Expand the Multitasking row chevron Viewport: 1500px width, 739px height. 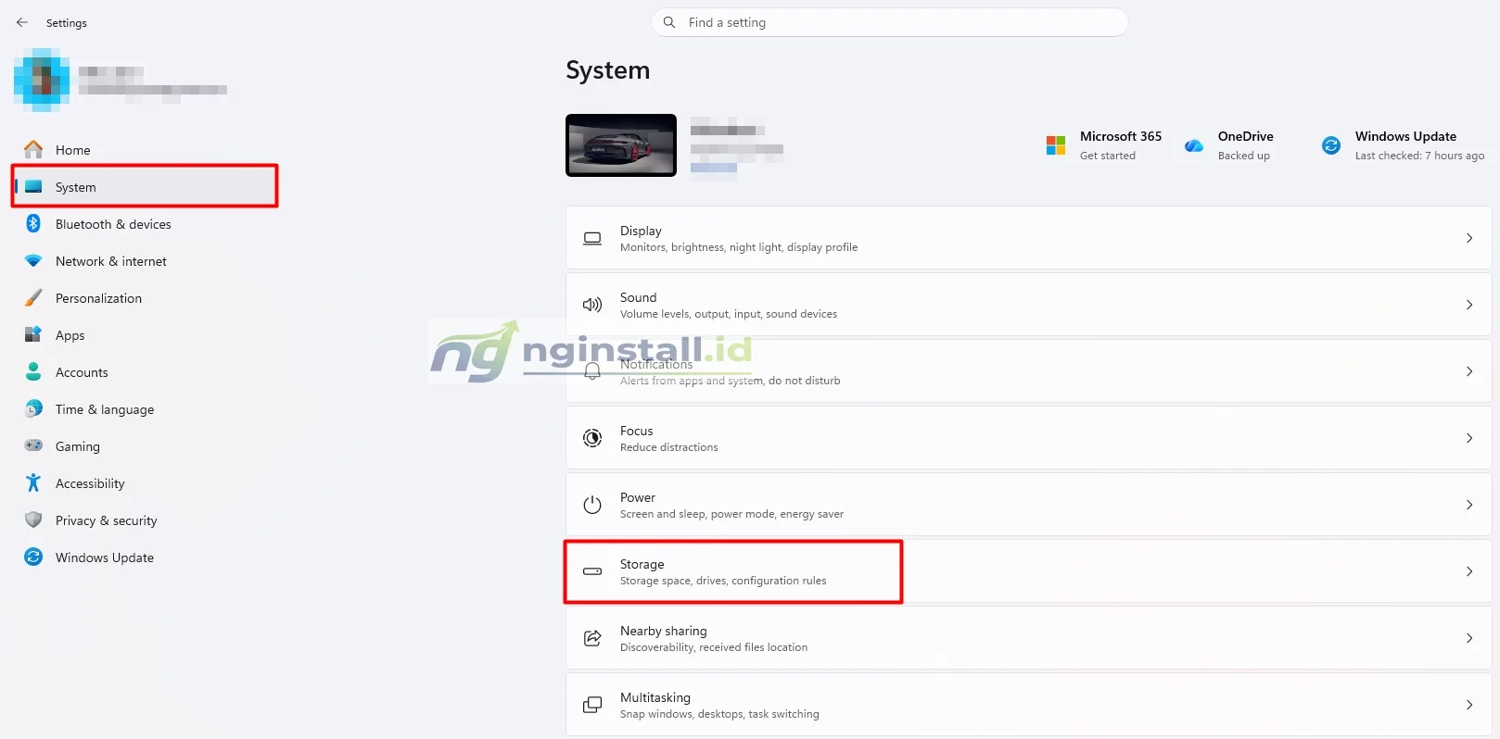click(1469, 705)
